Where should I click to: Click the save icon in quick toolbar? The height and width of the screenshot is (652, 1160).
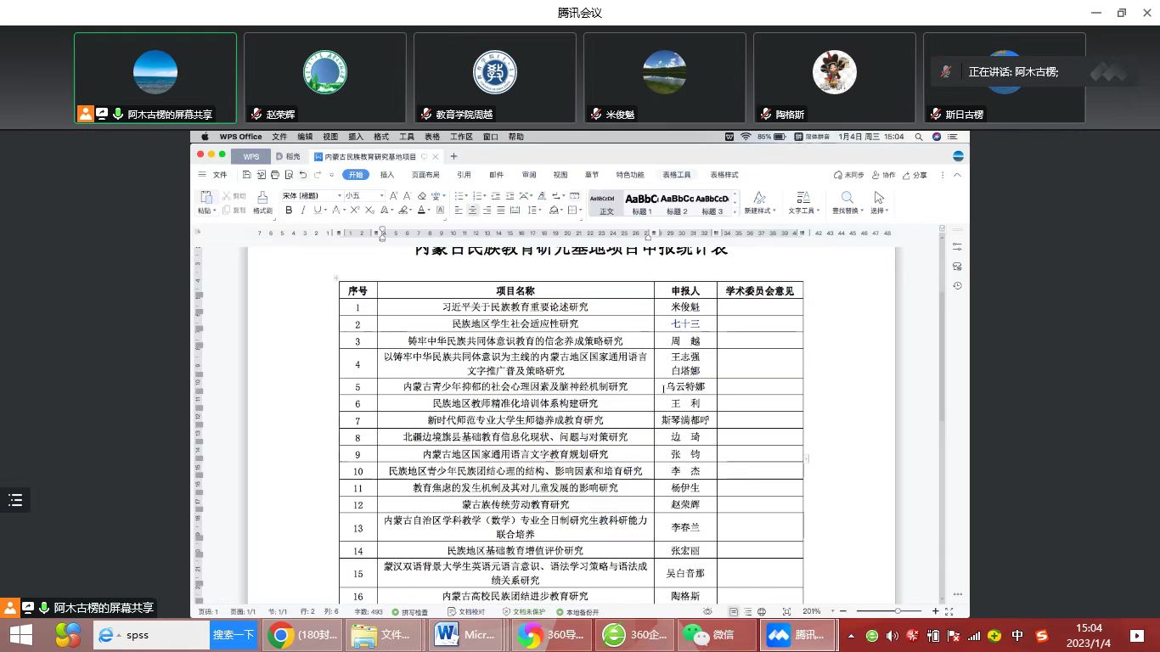point(246,175)
